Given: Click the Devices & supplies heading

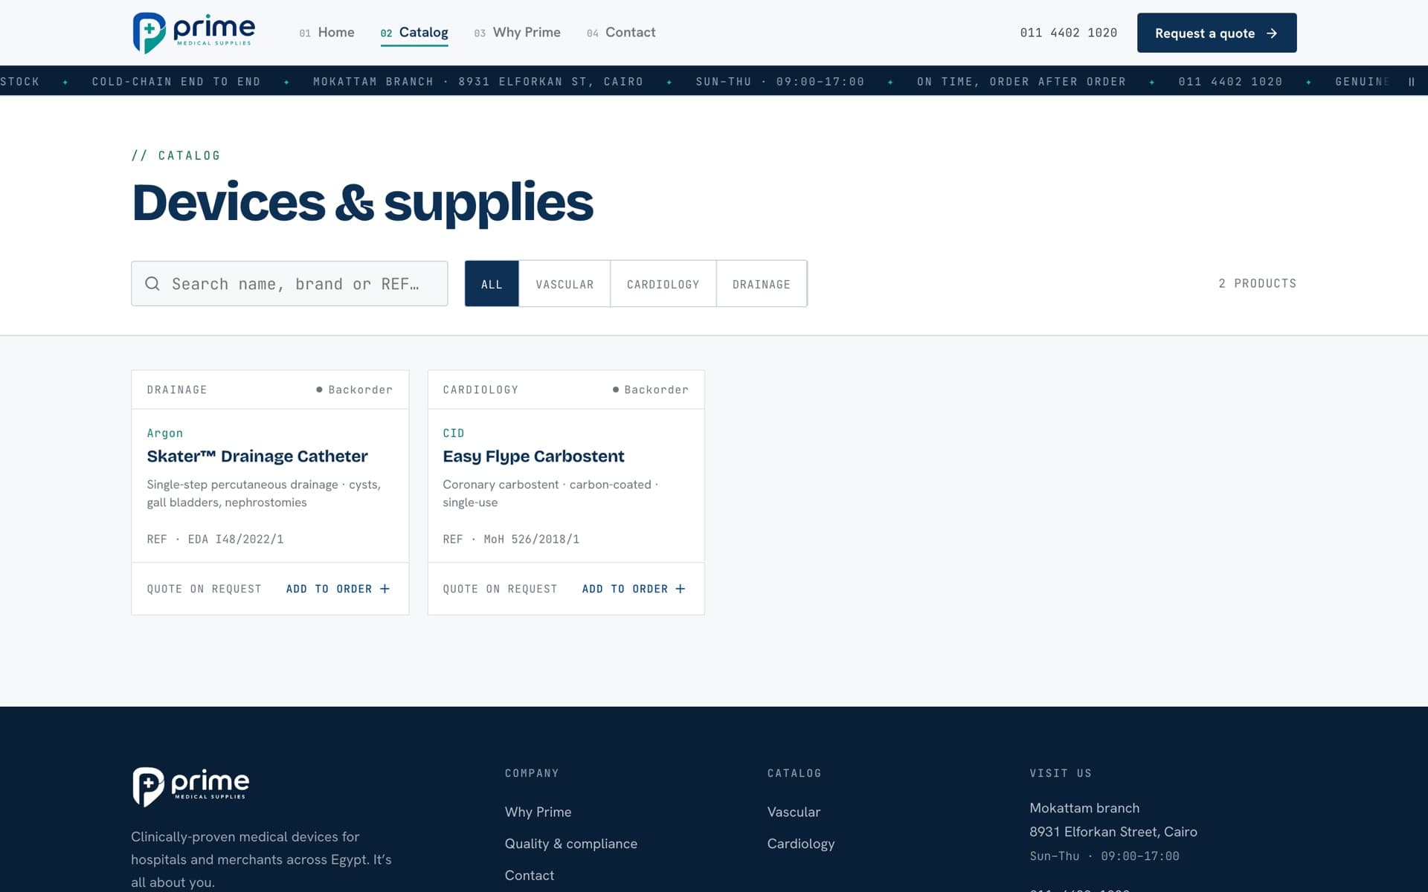Looking at the screenshot, I should tap(362, 202).
